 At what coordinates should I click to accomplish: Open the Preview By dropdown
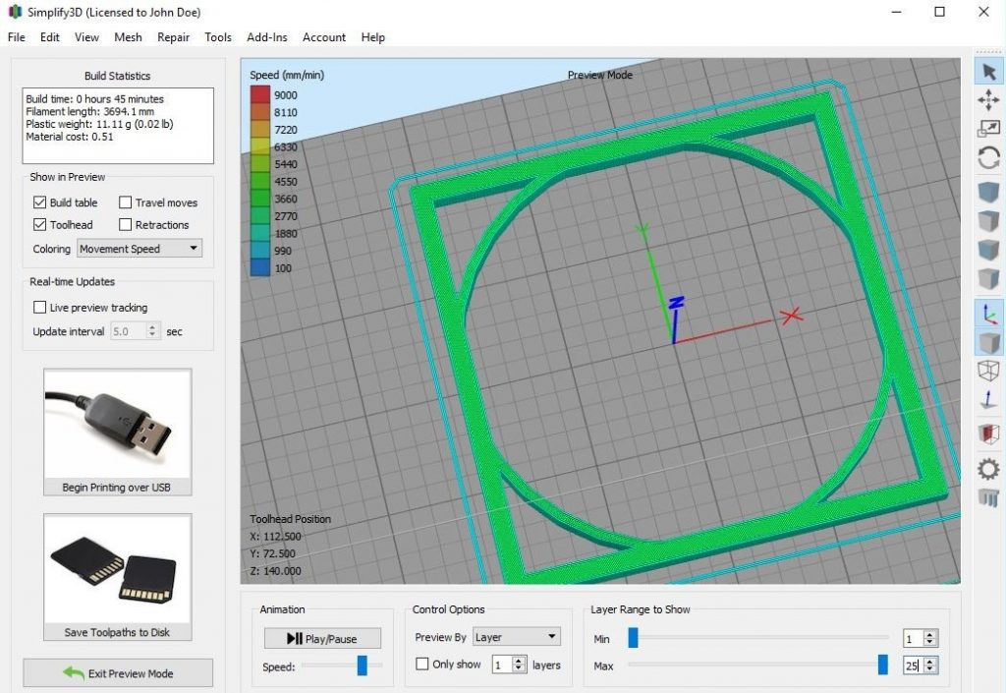[x=517, y=636]
